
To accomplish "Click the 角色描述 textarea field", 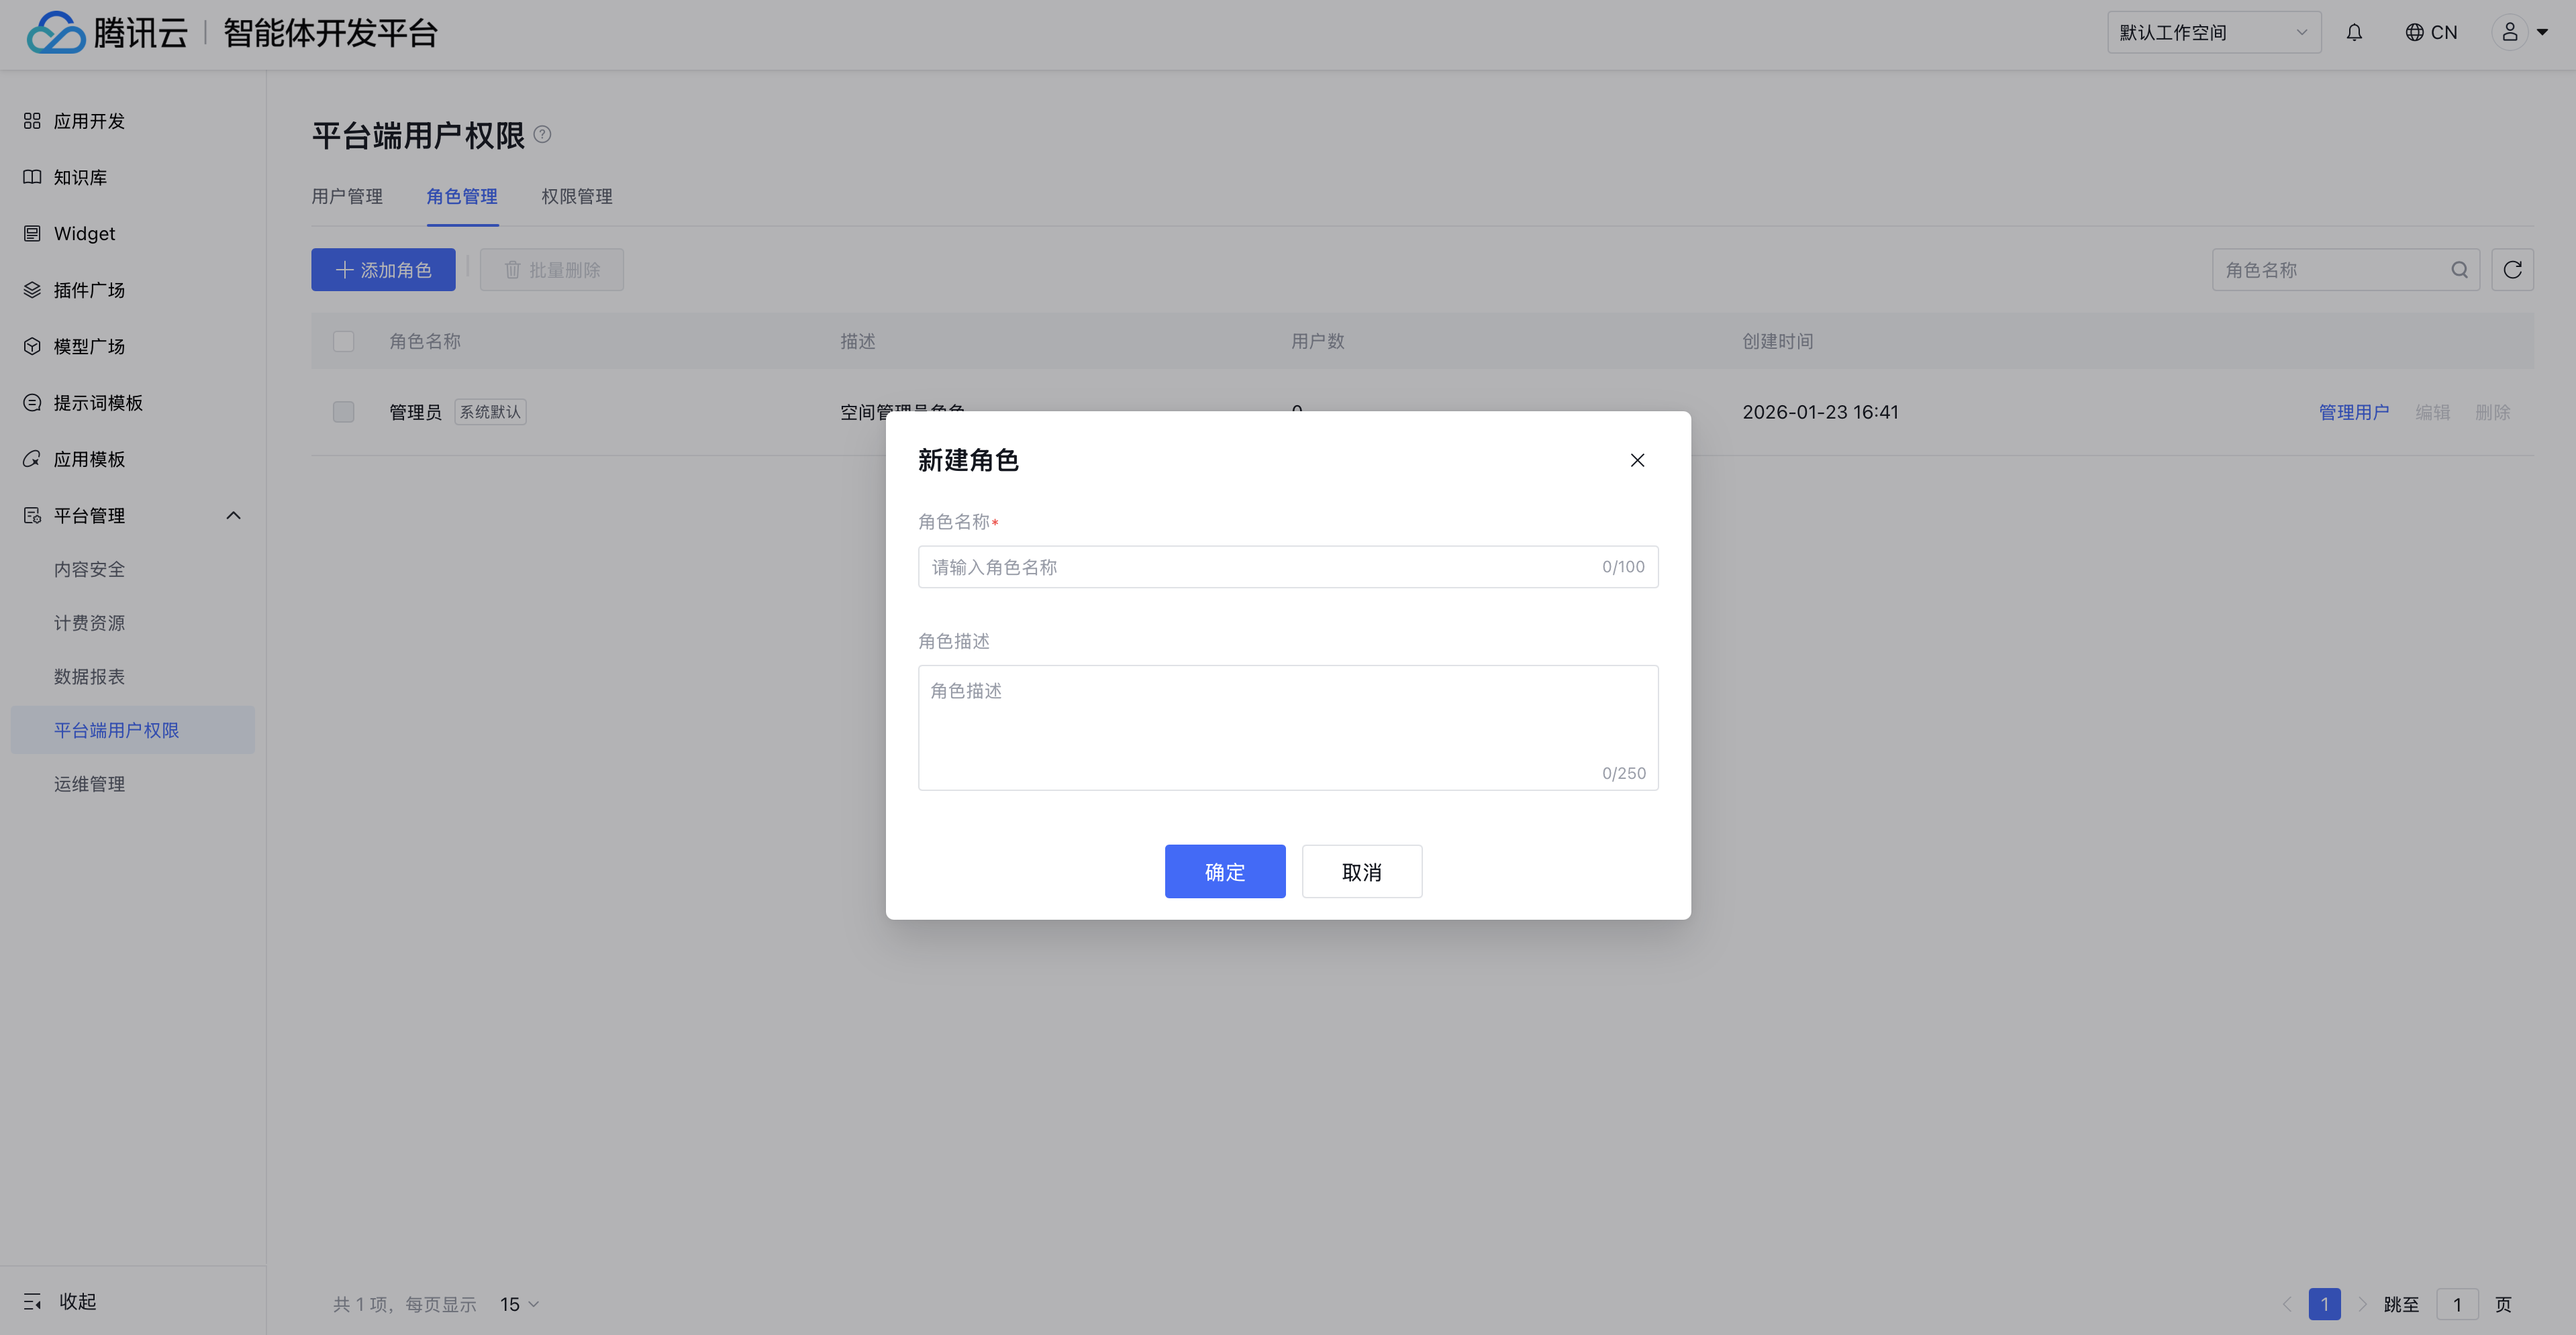I will [1287, 727].
